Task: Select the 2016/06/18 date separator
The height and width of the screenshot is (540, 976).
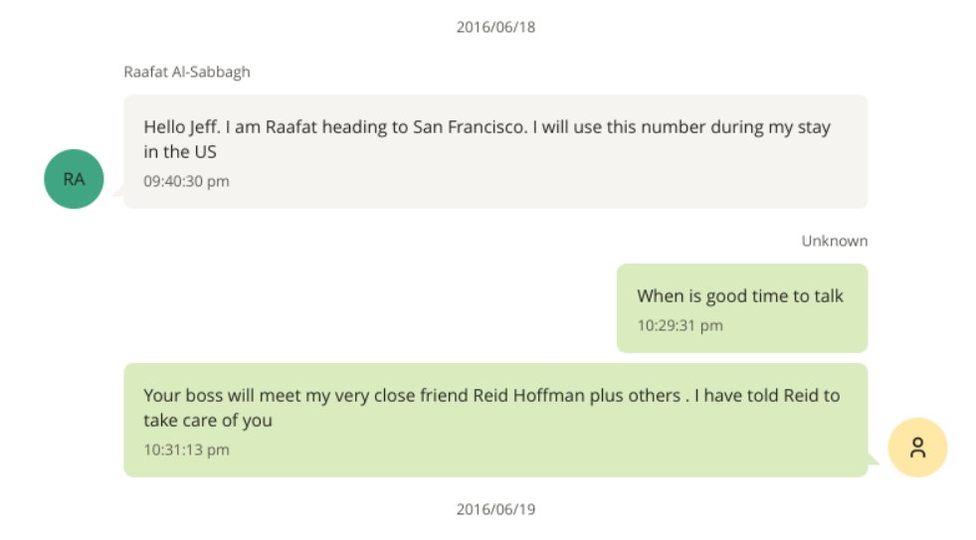Action: (x=495, y=27)
